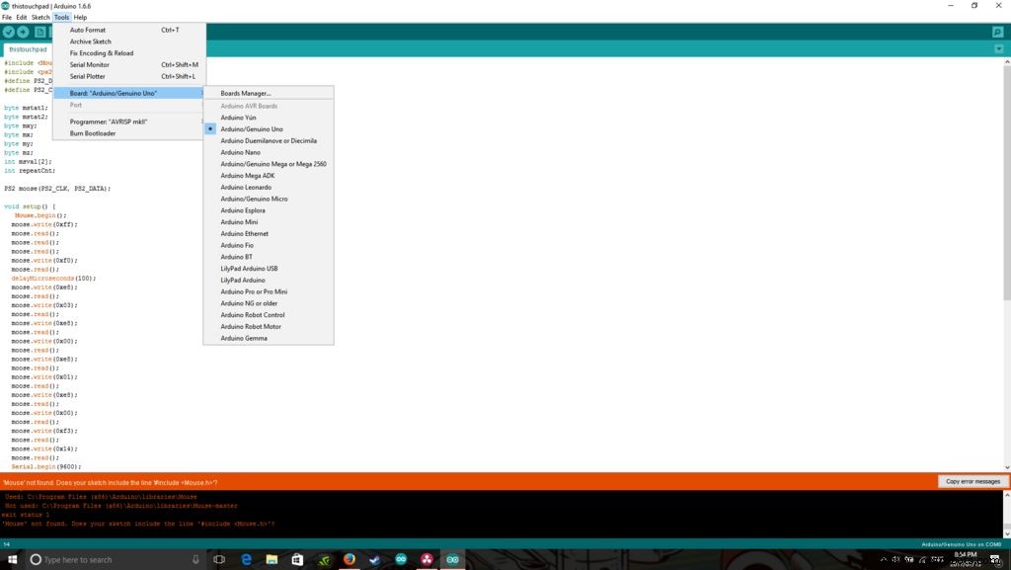Screen dimensions: 1011x570
Task: Open the sketch tabs dropdown arrow
Action: click(998, 48)
